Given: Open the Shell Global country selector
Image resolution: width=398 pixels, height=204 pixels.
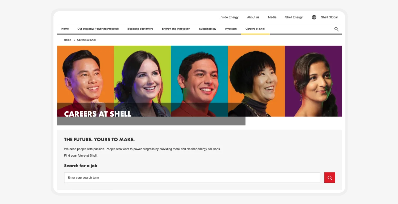Looking at the screenshot, I should (329, 17).
